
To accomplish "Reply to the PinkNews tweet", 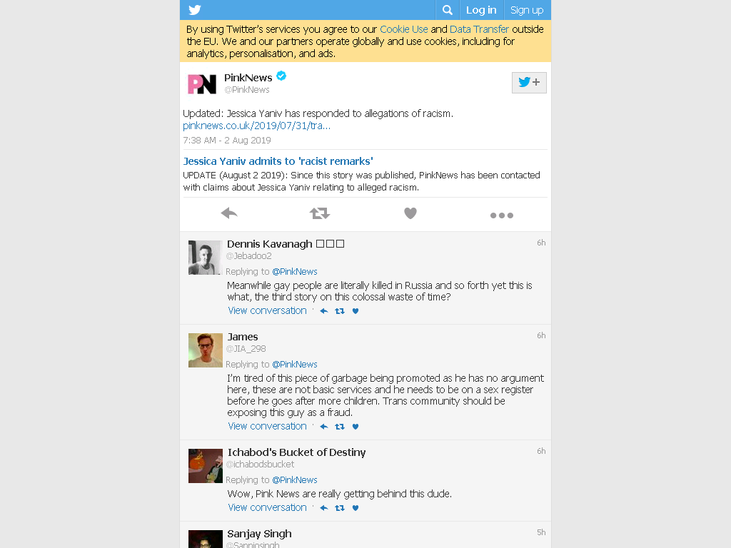I will (229, 213).
